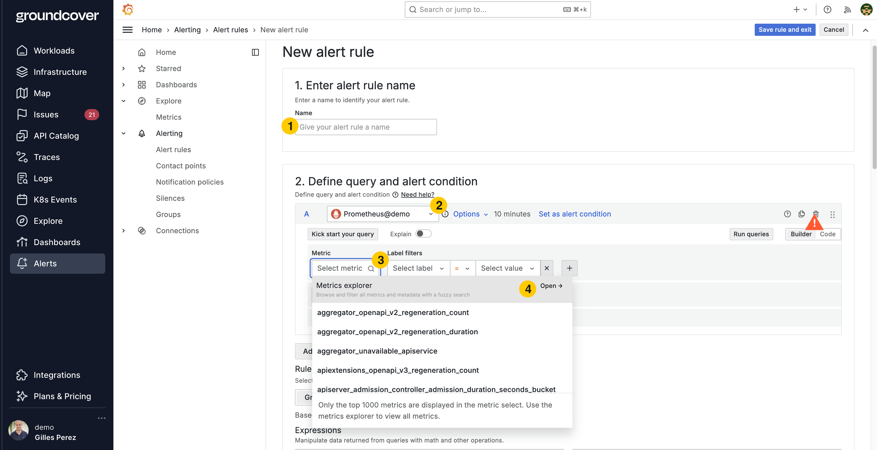Open the hamburger menu icon
The image size is (877, 450).
pos(127,29)
